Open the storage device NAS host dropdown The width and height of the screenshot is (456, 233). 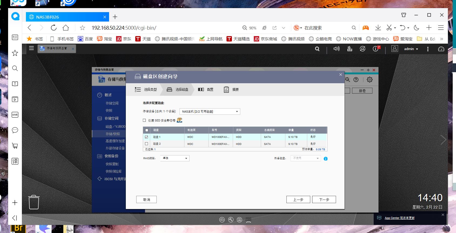[x=210, y=112]
